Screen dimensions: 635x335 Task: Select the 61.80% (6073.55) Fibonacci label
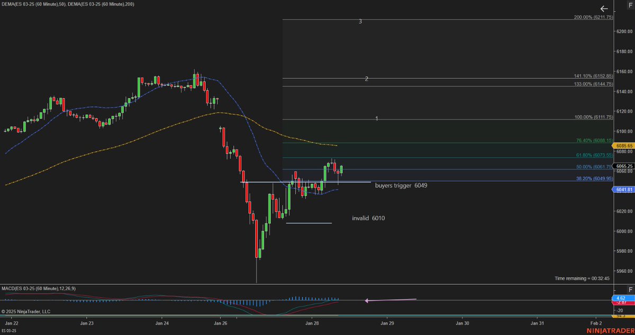tap(594, 155)
